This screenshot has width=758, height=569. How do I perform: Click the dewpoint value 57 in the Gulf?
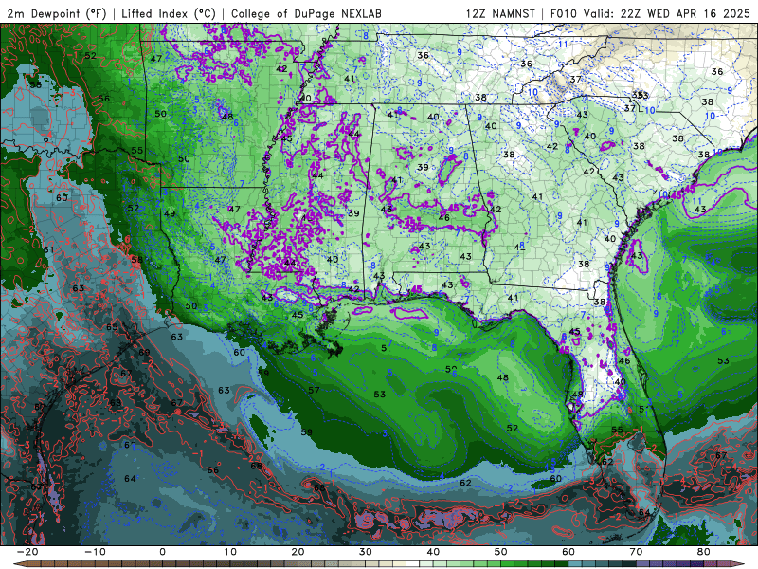[314, 390]
